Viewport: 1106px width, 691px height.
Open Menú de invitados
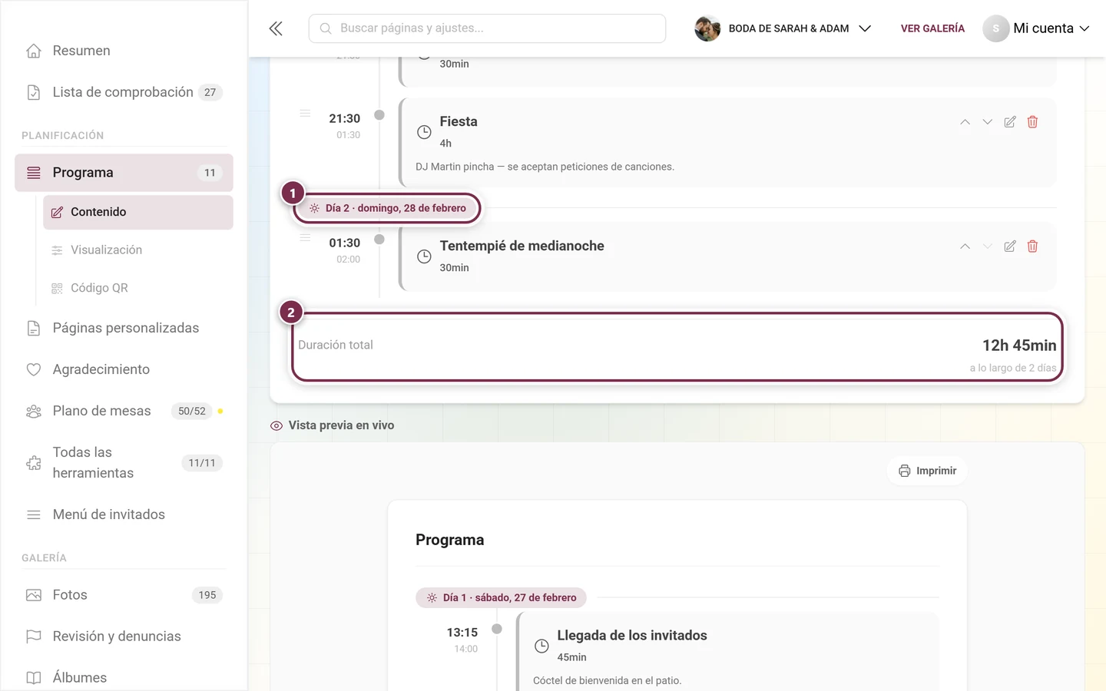pos(124,514)
